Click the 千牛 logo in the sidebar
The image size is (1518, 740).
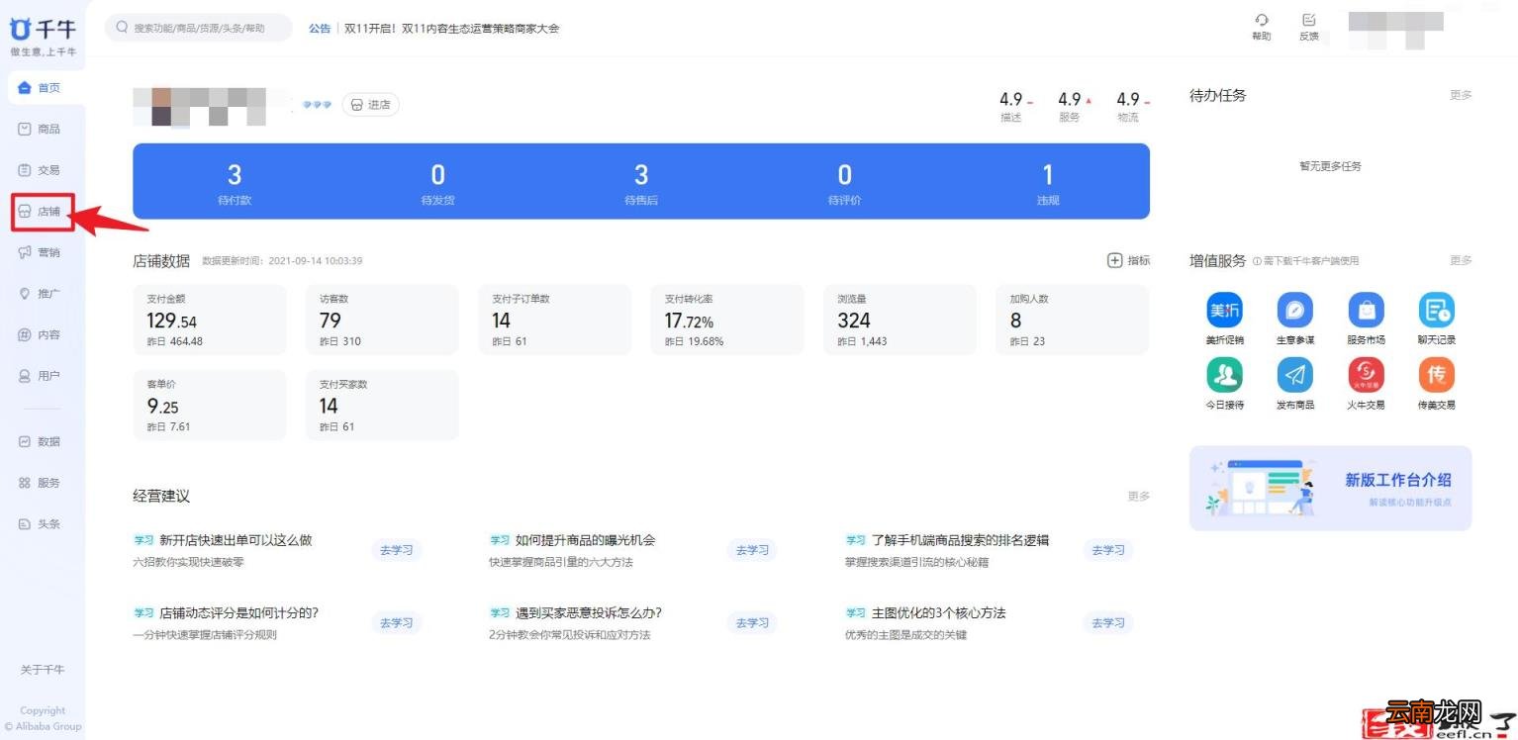click(44, 29)
